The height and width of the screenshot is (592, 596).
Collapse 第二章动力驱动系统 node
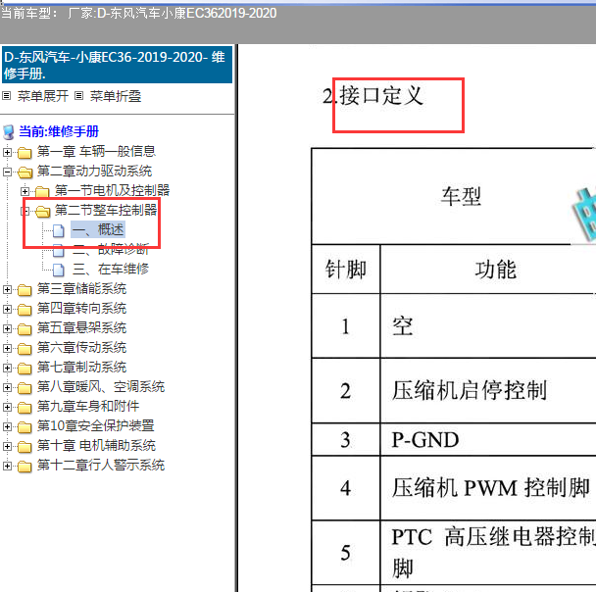(7, 173)
